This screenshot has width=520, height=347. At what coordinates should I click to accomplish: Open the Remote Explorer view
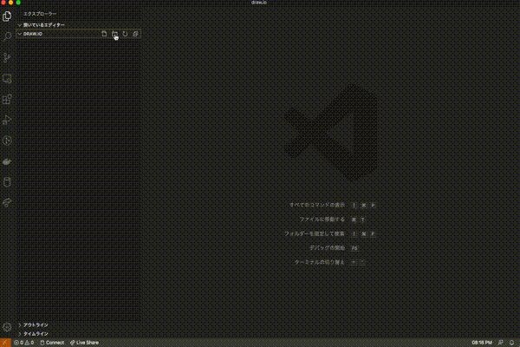pos(7,78)
